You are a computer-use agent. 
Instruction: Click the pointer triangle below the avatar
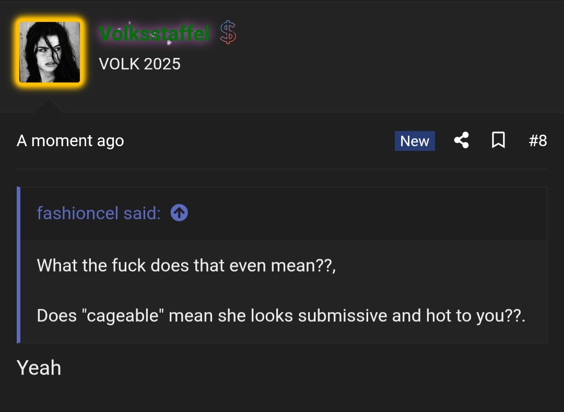pos(49,105)
